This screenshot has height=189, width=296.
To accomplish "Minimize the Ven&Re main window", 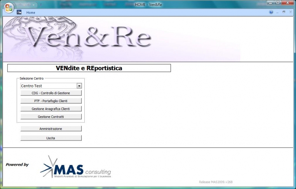I will (270, 3).
